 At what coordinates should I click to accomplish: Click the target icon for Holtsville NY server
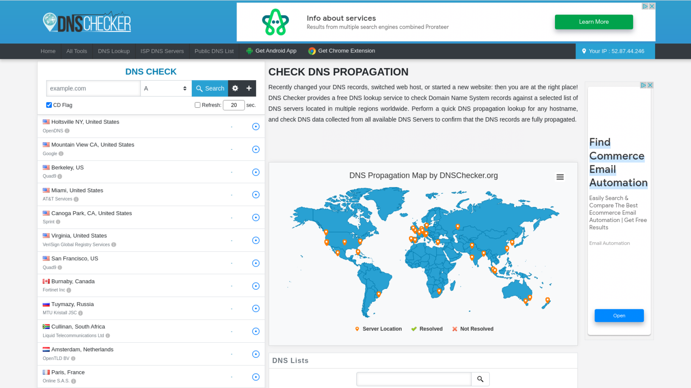[256, 126]
